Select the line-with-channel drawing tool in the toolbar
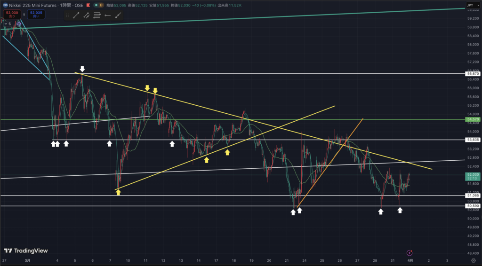482x266 pixels. pos(87,15)
